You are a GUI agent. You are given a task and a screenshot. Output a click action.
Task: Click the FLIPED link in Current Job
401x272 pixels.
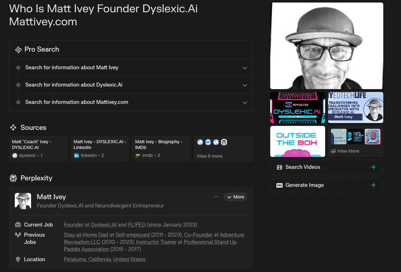[137, 225]
